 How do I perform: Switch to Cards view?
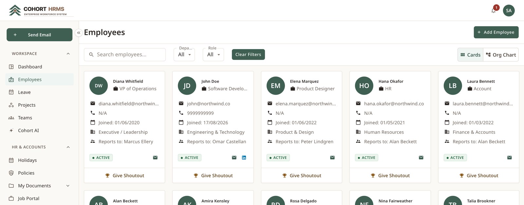pyautogui.click(x=470, y=55)
